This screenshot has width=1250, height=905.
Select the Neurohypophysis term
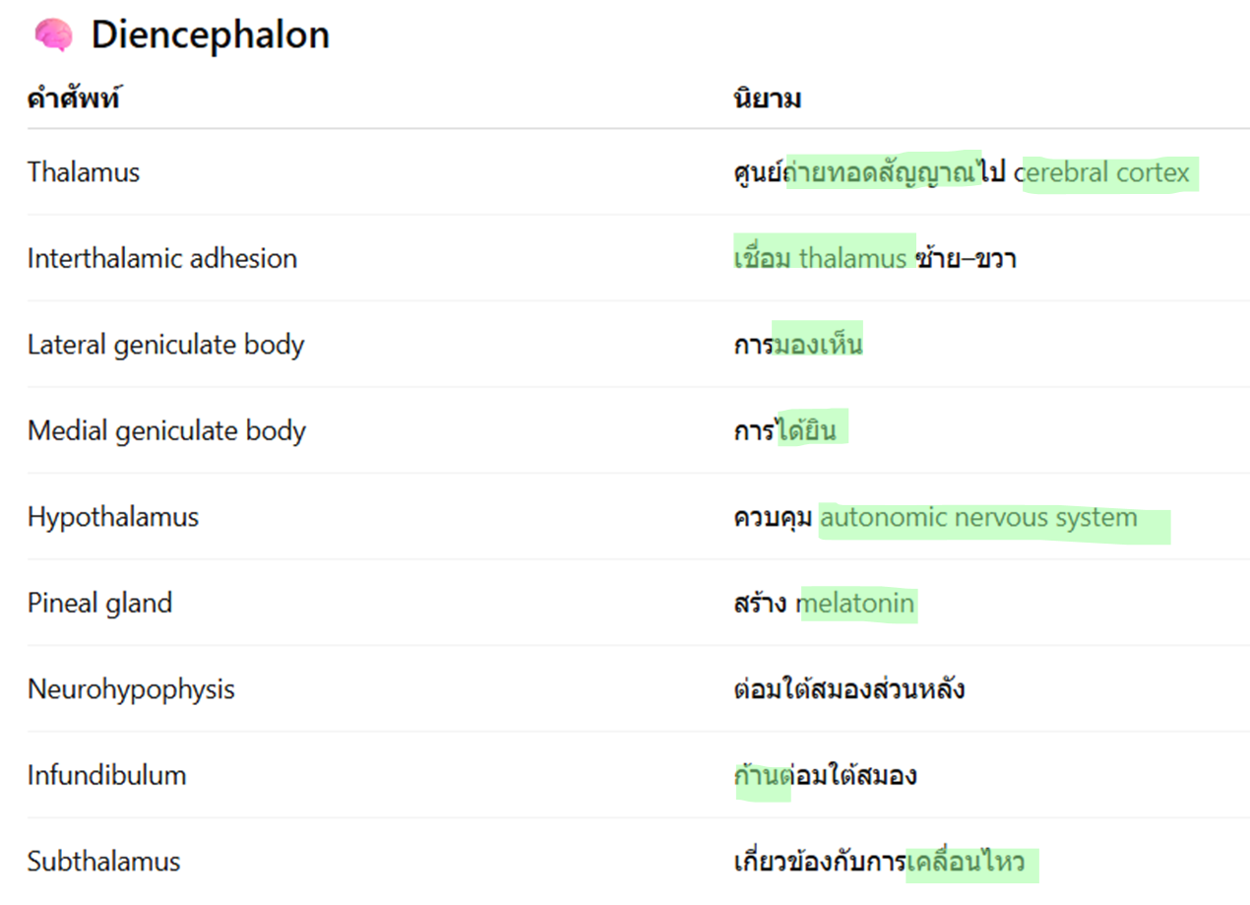tap(131, 689)
